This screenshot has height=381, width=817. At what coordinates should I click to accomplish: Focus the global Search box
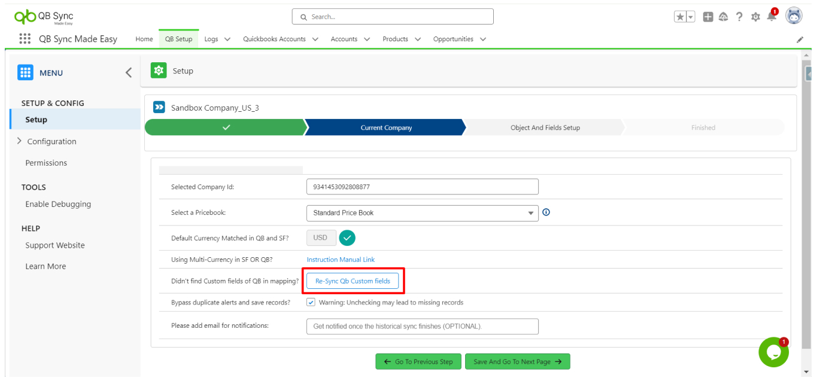click(x=393, y=17)
